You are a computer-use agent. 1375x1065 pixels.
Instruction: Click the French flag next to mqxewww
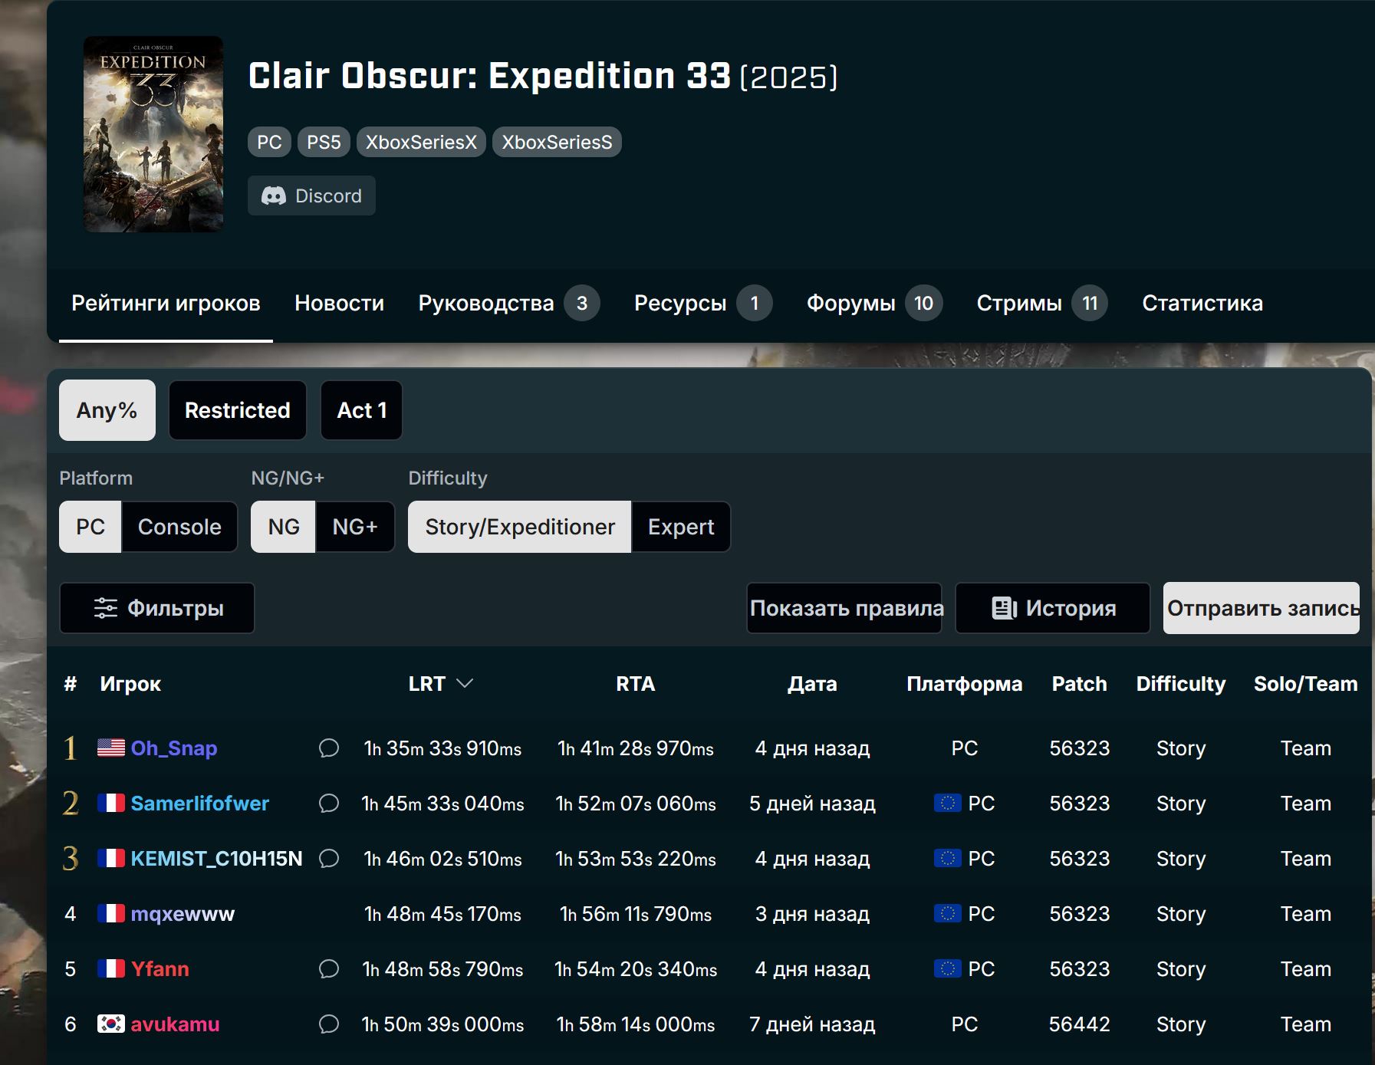click(111, 913)
